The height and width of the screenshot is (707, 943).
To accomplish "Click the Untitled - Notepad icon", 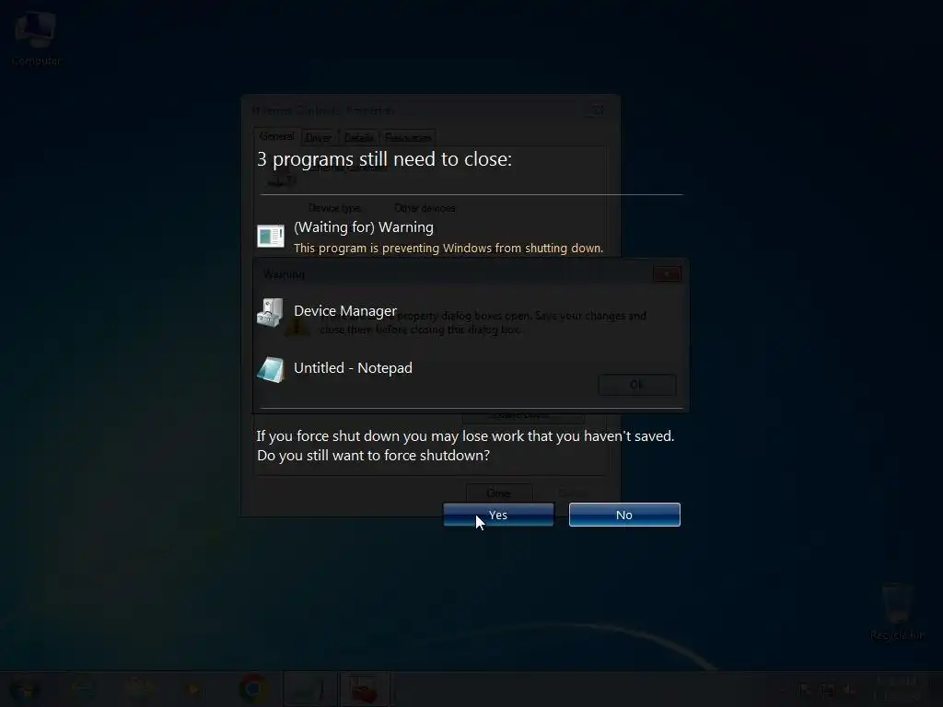I will click(271, 369).
